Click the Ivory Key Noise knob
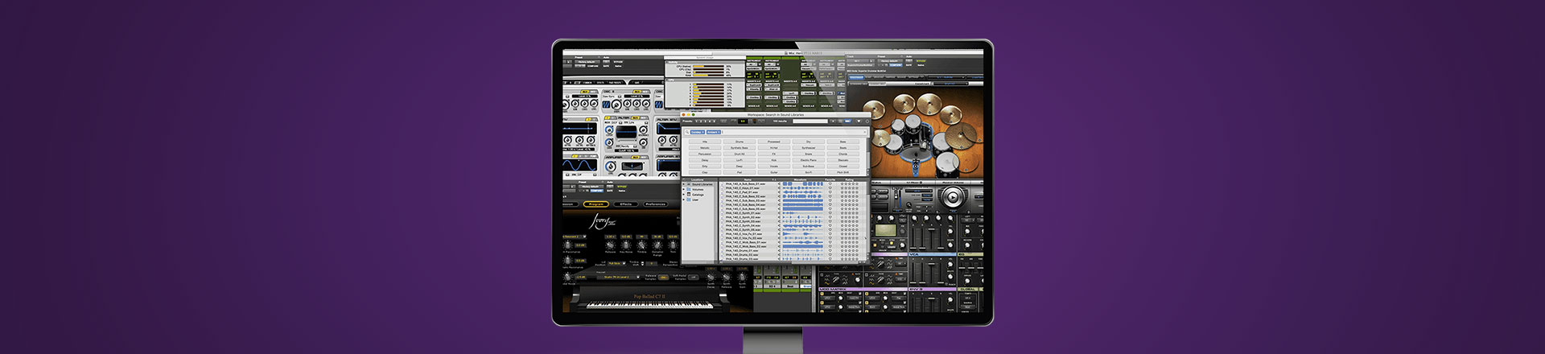This screenshot has height=354, width=1545. [x=626, y=245]
